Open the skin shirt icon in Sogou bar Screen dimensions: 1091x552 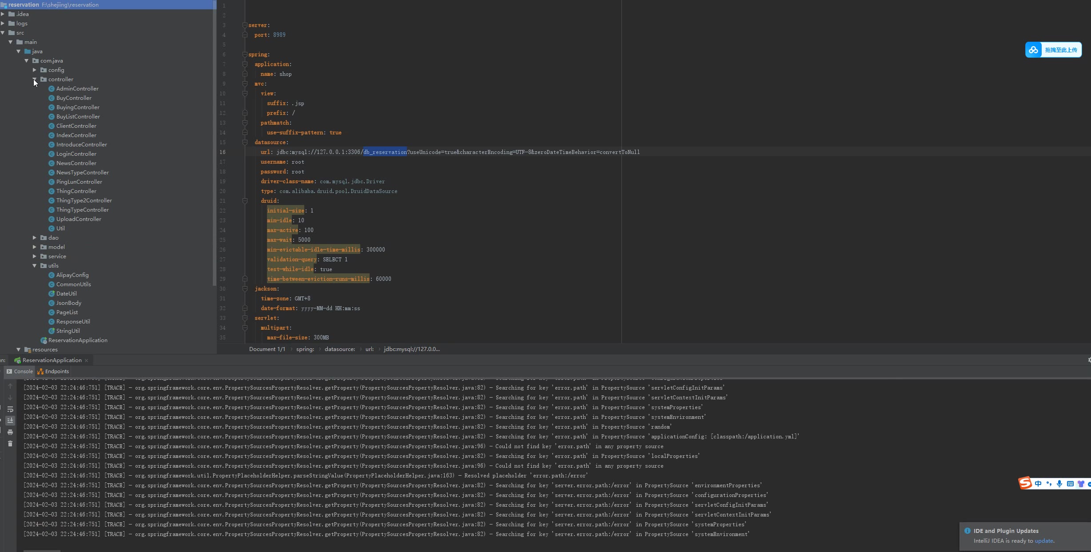[1081, 484]
